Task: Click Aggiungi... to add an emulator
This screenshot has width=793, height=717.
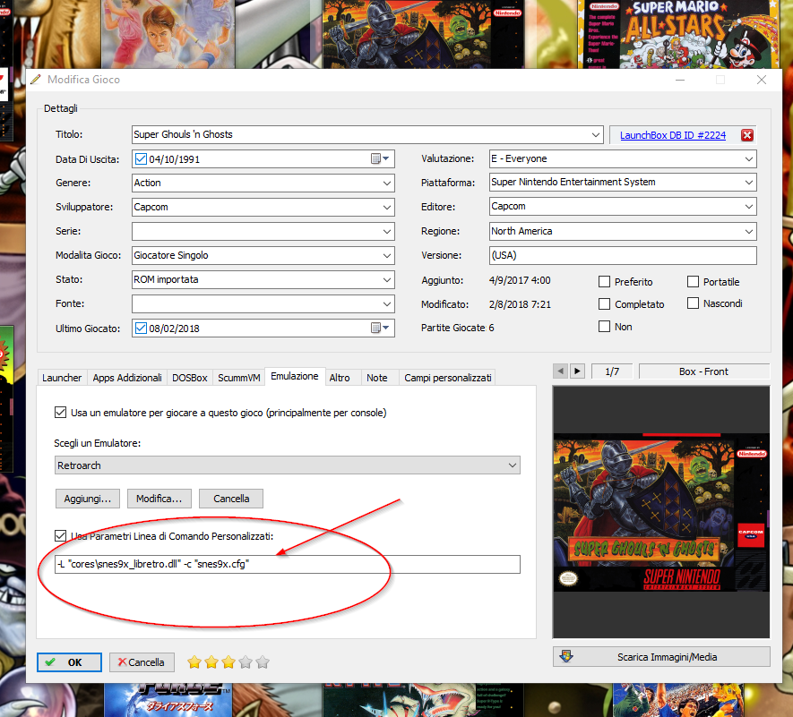Action: pyautogui.click(x=88, y=499)
